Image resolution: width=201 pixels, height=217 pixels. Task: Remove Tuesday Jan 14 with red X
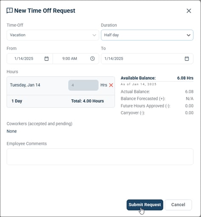(111, 85)
